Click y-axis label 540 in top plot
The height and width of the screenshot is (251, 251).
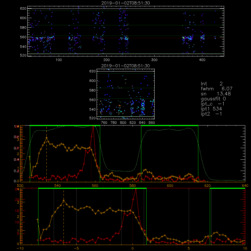tap(23, 47)
